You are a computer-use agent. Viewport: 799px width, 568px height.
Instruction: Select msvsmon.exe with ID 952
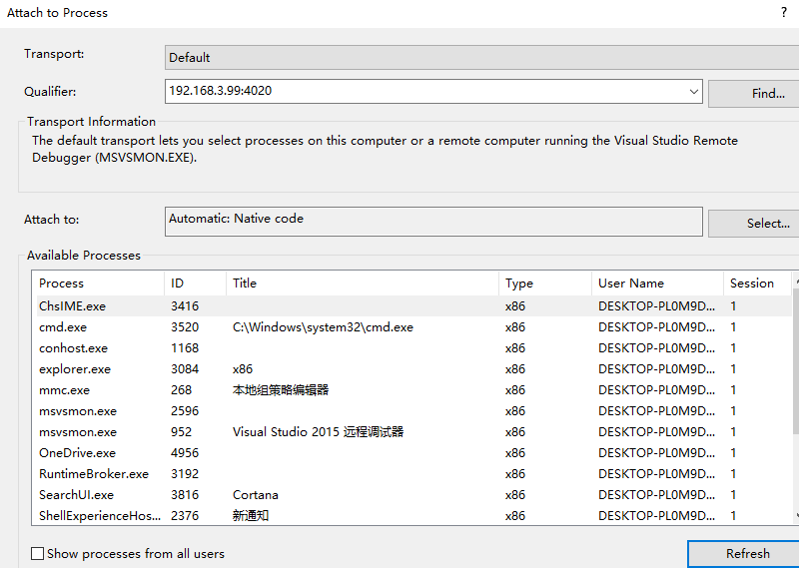[x=78, y=432]
